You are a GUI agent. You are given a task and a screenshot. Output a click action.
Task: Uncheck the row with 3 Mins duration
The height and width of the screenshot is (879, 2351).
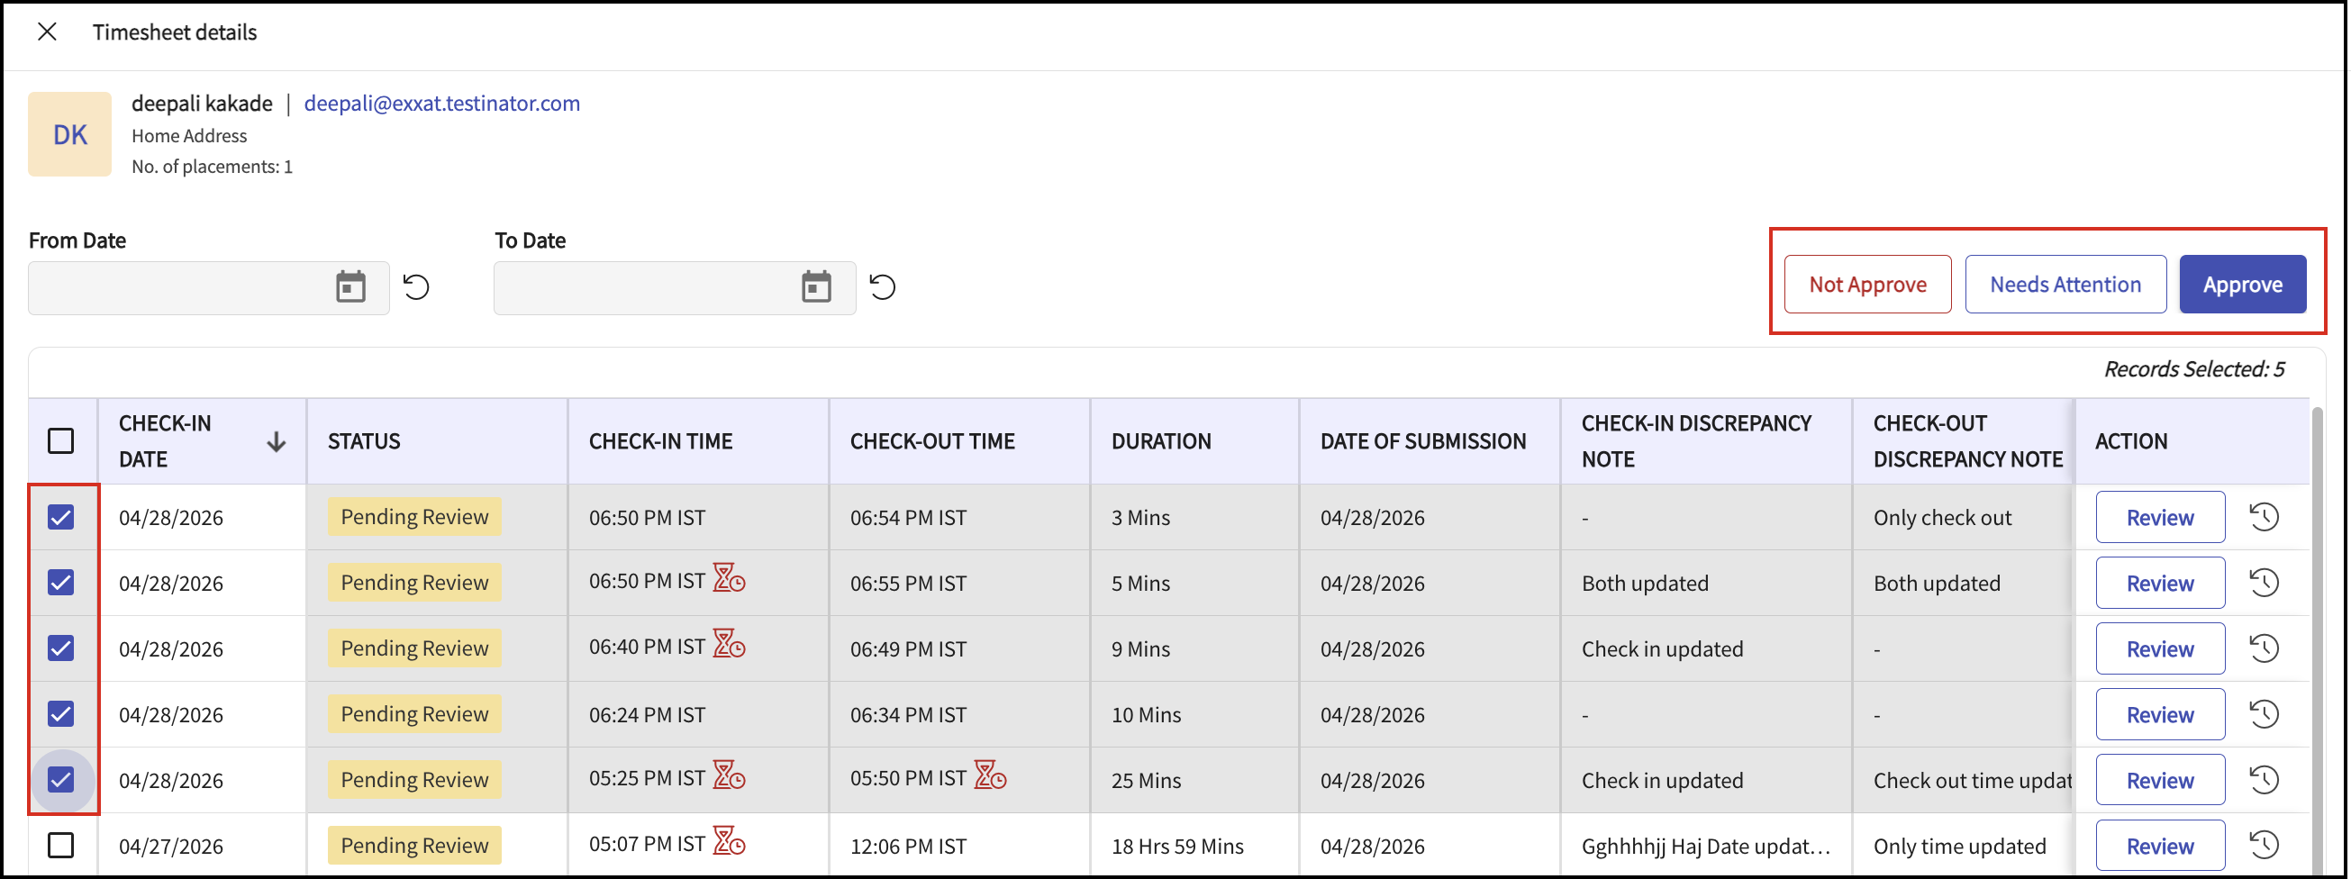pyautogui.click(x=61, y=518)
